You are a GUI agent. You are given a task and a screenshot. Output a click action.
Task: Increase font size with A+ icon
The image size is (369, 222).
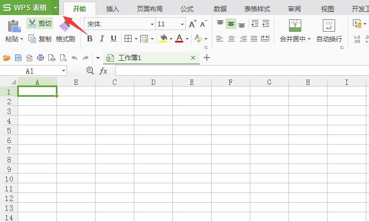pyautogui.click(x=192, y=24)
